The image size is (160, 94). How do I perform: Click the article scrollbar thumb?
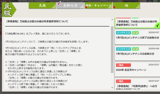[112, 49]
